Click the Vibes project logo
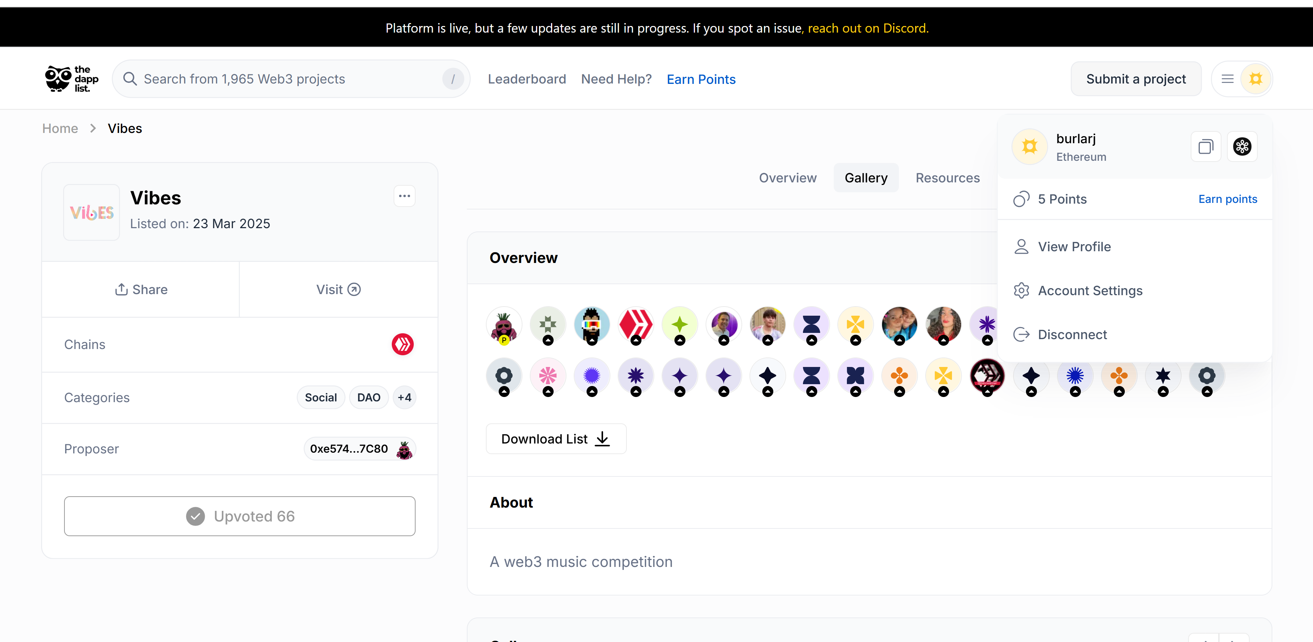This screenshot has height=642, width=1313. pyautogui.click(x=92, y=212)
